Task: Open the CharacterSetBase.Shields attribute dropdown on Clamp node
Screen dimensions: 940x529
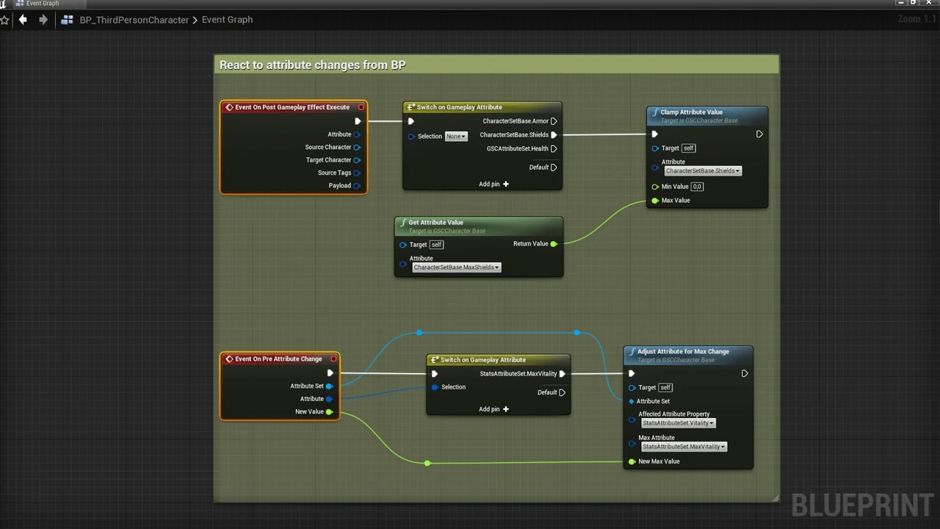Action: point(702,170)
